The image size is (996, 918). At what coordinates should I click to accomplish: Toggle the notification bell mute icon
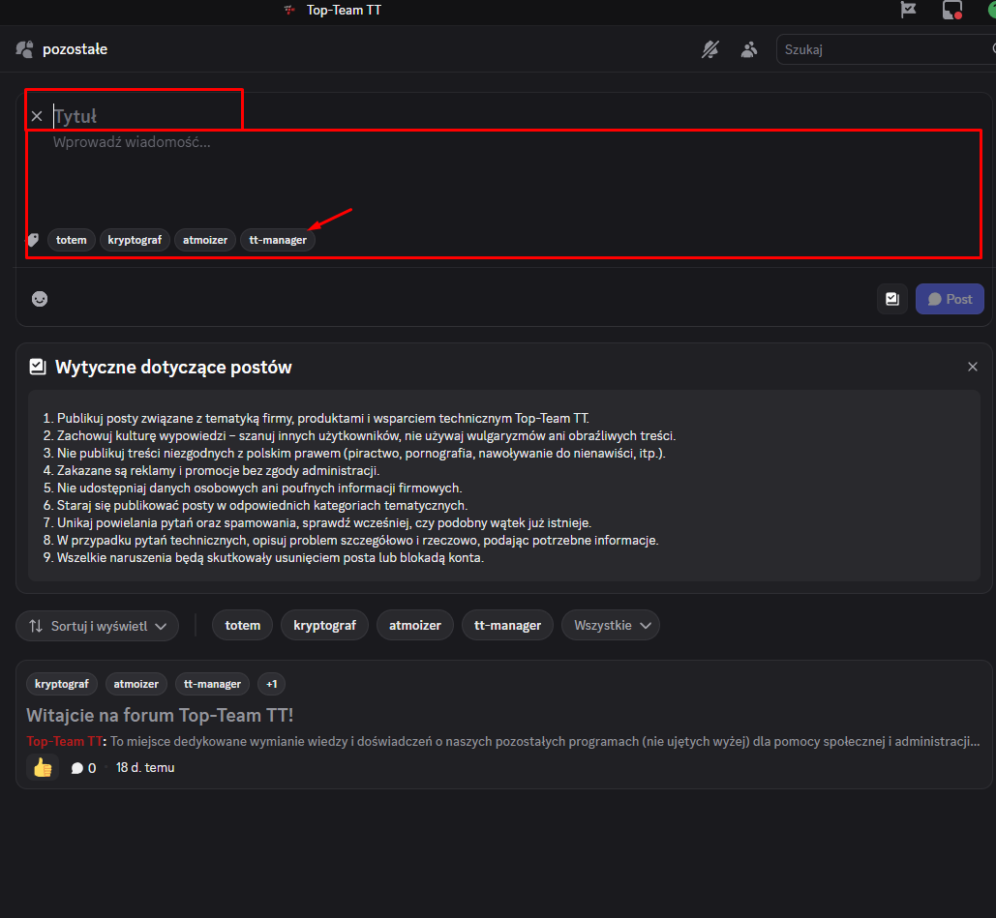click(x=710, y=49)
